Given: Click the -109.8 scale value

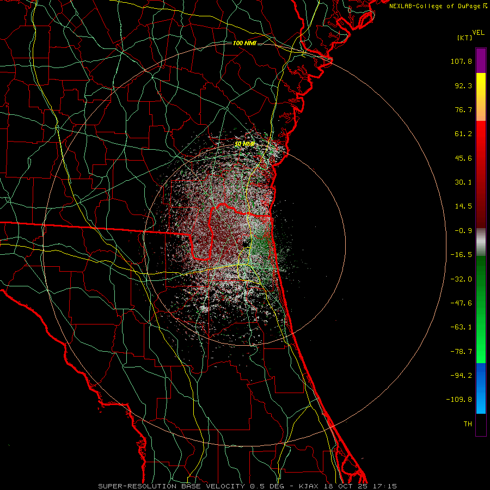Looking at the screenshot, I should coord(459,400).
